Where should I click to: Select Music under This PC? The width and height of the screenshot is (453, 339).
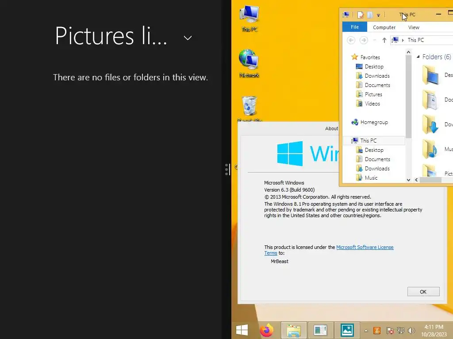(367, 178)
